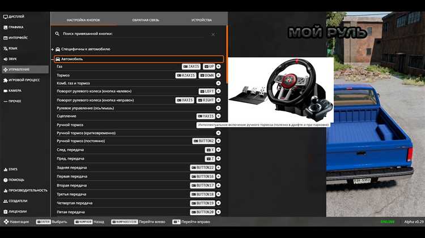Open the ДИСПЛЕЙ settings section
Viewport: 425px width, 238px height.
point(14,16)
